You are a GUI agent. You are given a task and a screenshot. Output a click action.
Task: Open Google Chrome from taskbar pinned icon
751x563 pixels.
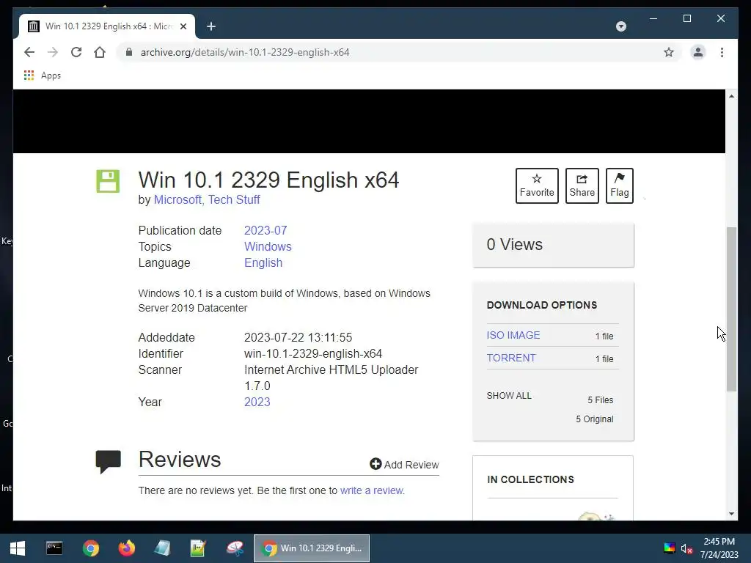pos(90,548)
